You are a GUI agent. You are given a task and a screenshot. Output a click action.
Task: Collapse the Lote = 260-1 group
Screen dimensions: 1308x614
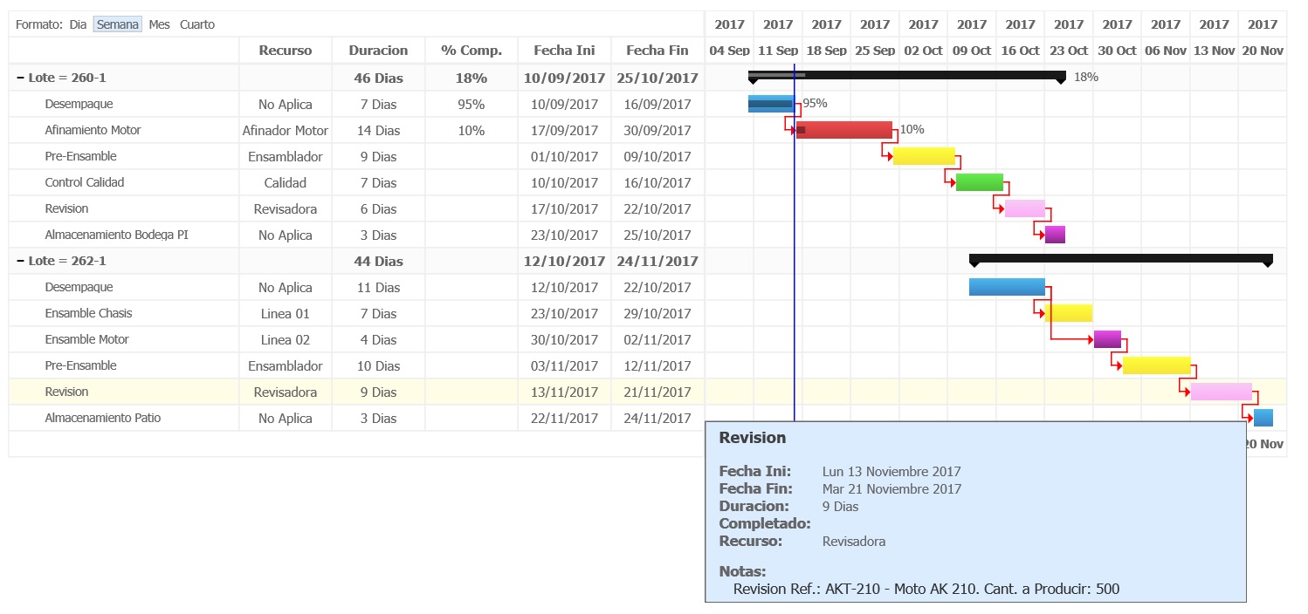pyautogui.click(x=20, y=78)
